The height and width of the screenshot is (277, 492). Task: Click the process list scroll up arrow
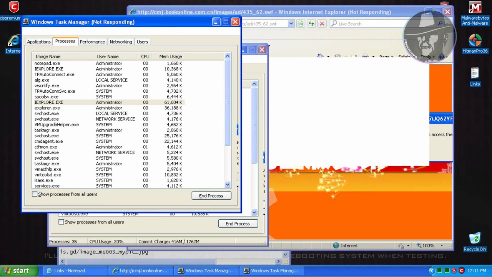[227, 56]
